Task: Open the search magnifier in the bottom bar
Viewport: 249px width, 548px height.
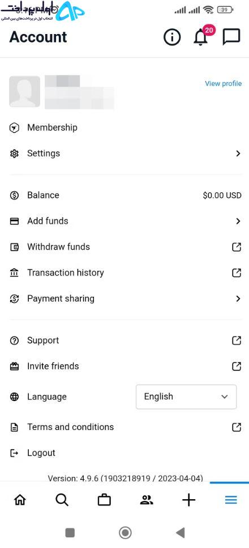Action: [x=62, y=500]
